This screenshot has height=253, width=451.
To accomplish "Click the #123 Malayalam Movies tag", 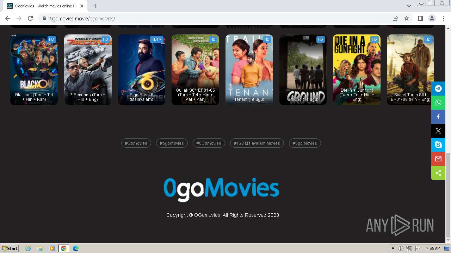I will point(257,143).
